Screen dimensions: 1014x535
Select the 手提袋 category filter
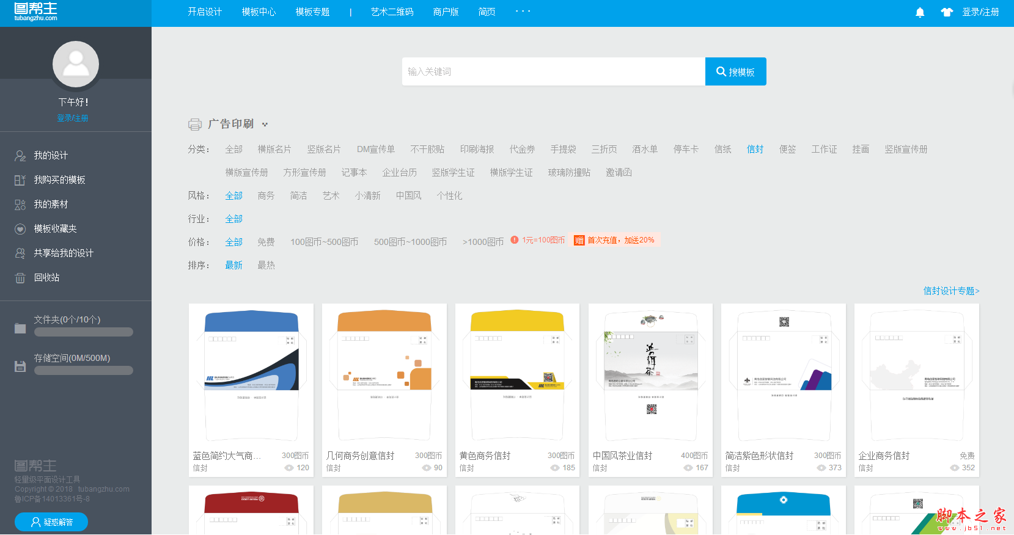point(563,150)
